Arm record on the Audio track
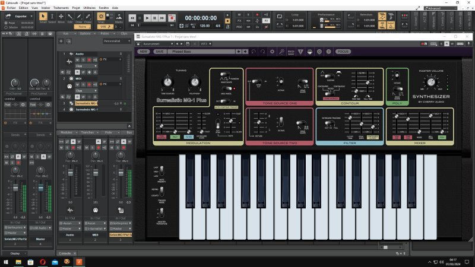 [89, 60]
